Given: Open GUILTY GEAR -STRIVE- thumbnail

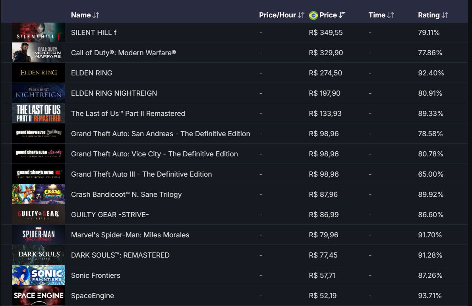Looking at the screenshot, I should 39,214.
